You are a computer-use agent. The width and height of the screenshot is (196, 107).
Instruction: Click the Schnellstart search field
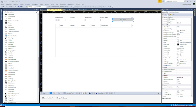(175, 1)
